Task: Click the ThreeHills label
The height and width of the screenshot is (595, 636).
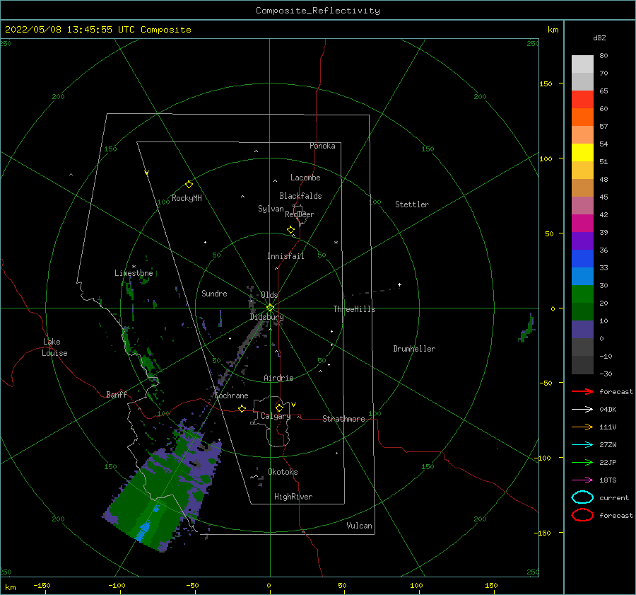Action: (354, 309)
